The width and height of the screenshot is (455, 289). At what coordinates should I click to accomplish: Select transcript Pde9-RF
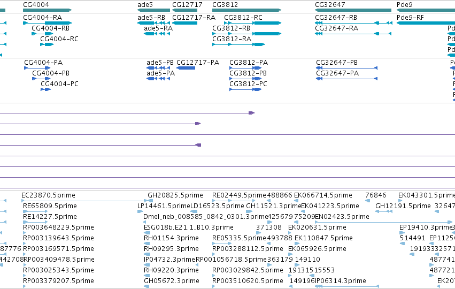pos(426,23)
